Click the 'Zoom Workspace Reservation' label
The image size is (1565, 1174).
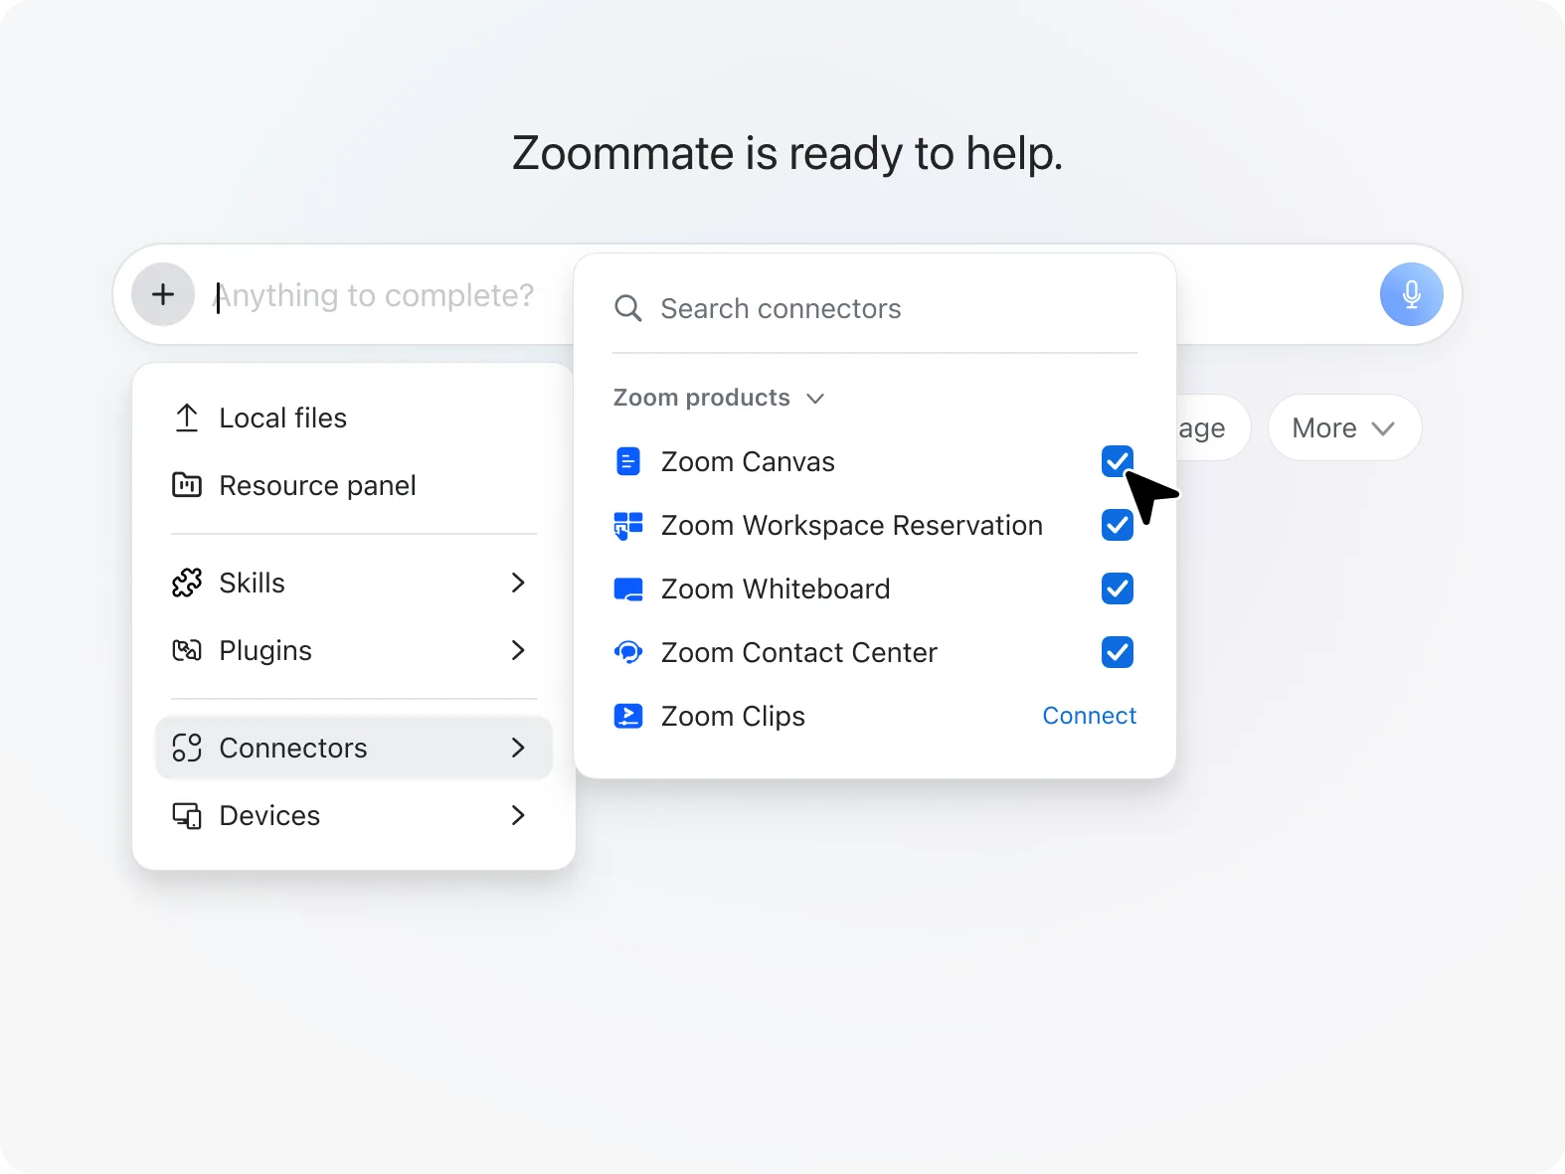tap(852, 525)
